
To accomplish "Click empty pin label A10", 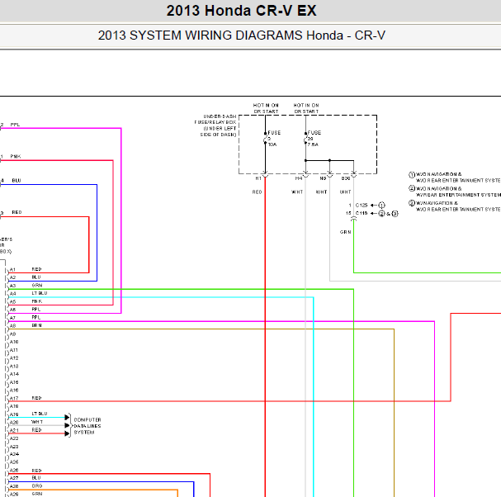I will tap(14, 342).
